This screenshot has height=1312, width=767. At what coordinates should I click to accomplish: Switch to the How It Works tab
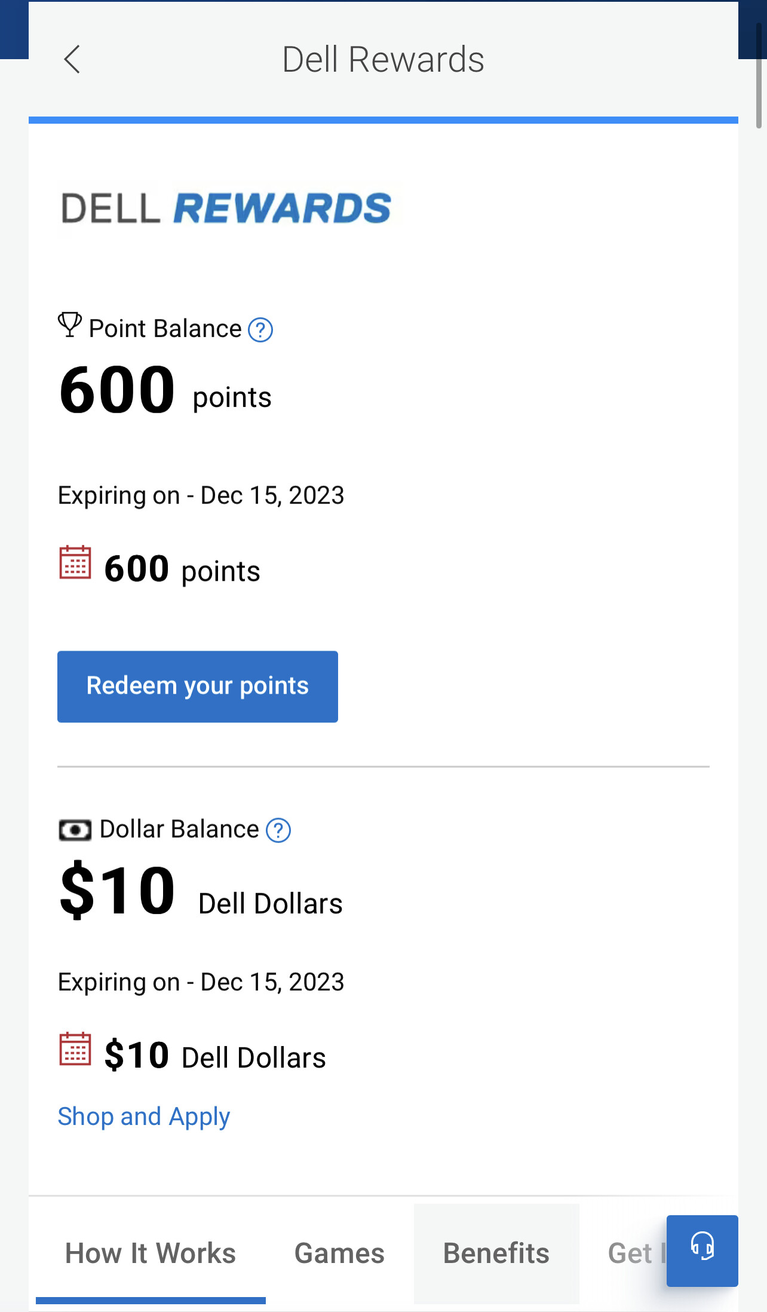151,1253
